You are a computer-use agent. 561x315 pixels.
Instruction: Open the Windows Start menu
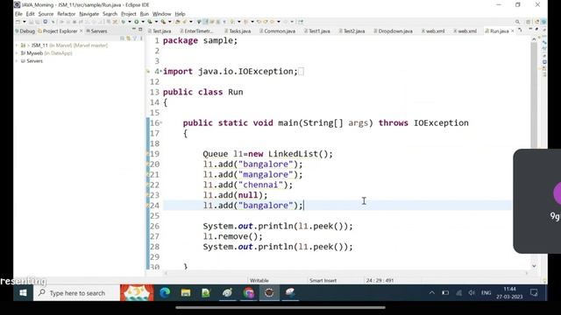pos(24,293)
